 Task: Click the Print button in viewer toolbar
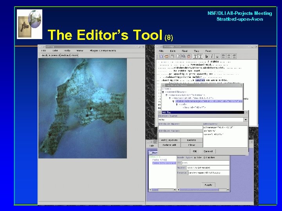(74, 55)
